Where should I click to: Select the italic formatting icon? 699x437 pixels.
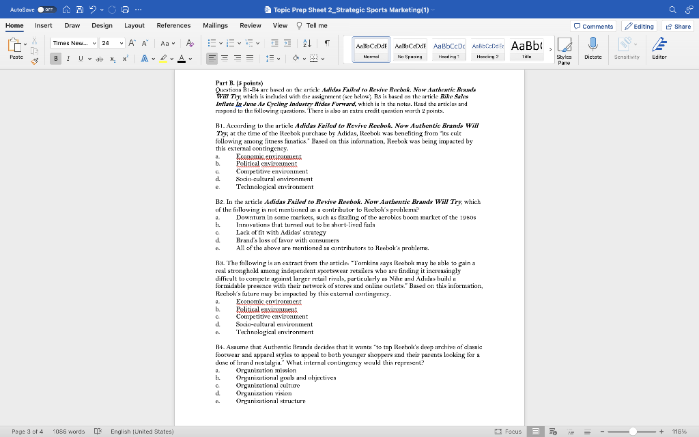coord(68,58)
